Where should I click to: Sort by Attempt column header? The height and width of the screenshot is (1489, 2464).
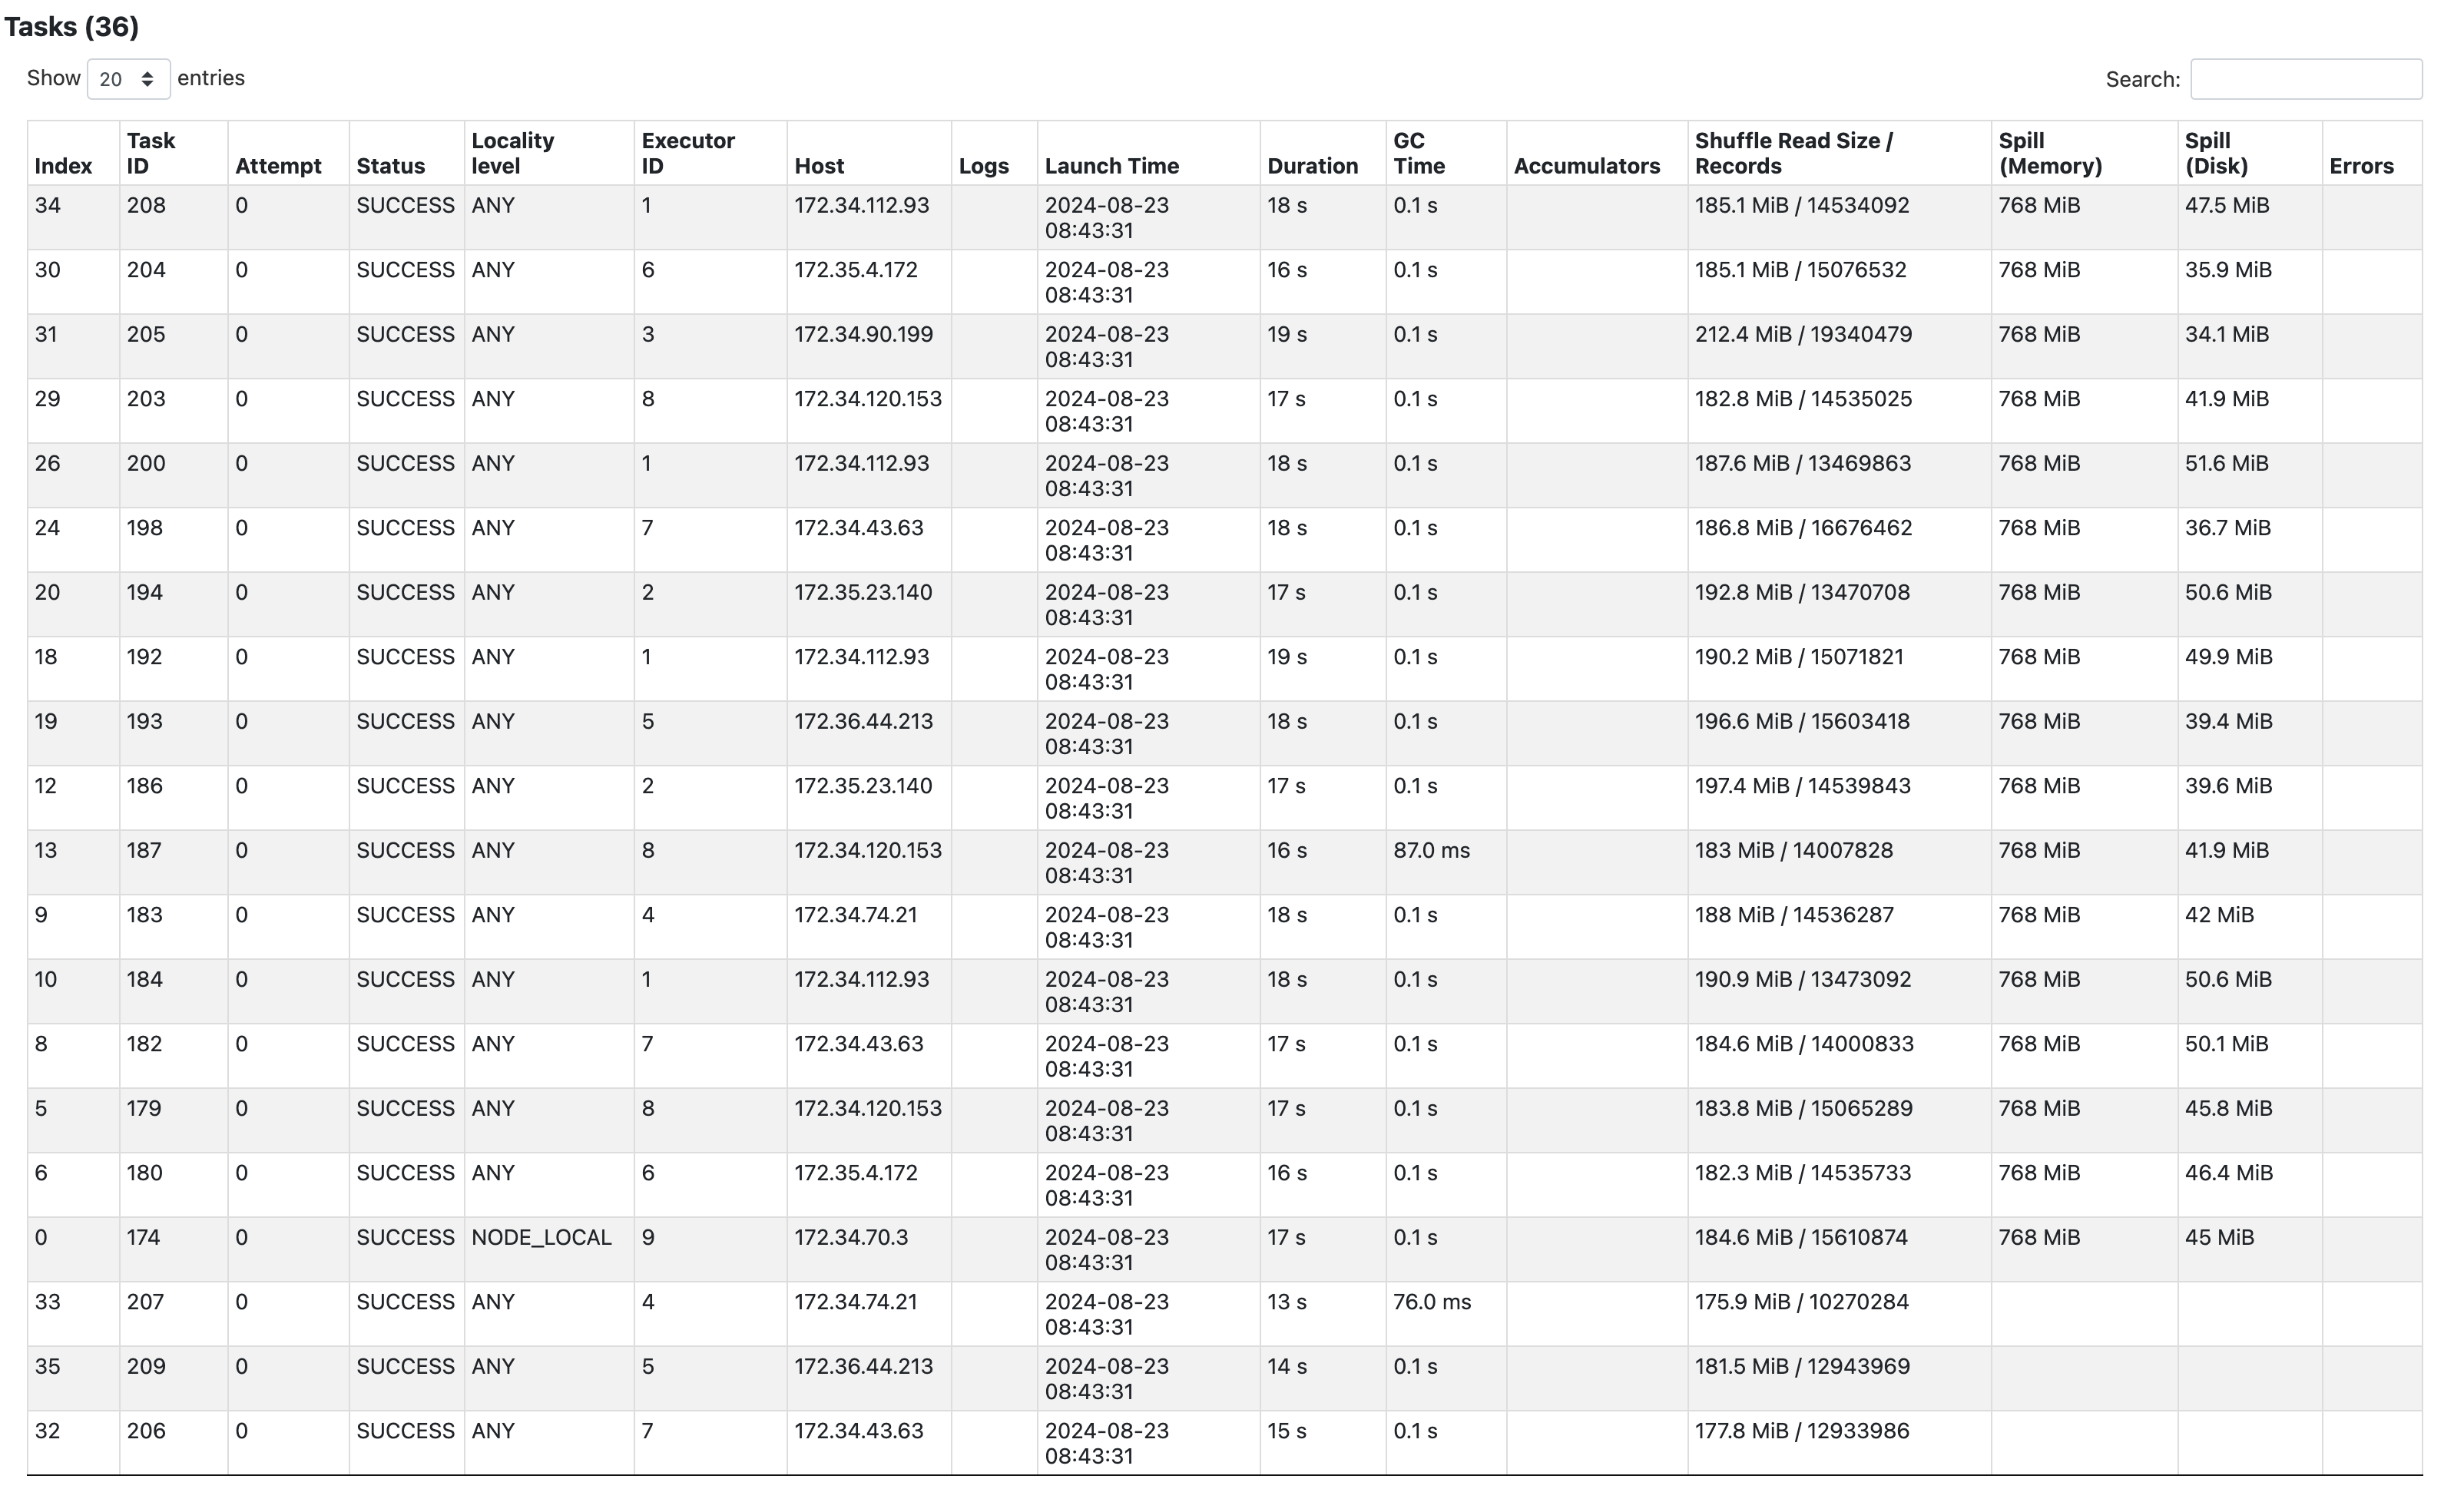pos(278,166)
